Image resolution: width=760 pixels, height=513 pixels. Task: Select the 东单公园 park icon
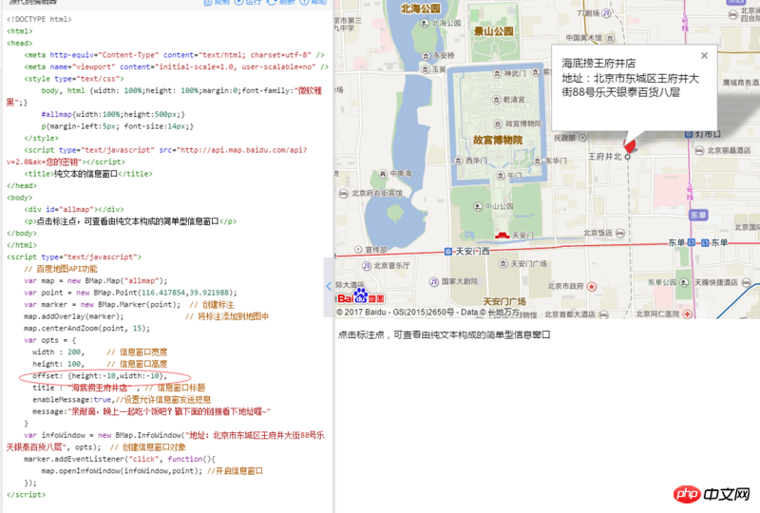pos(684,282)
